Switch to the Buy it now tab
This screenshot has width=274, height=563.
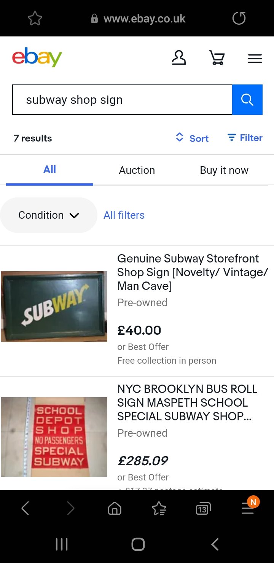pyautogui.click(x=224, y=170)
